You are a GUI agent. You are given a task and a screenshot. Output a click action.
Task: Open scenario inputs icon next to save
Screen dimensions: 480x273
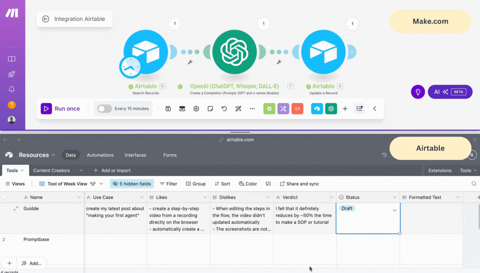click(x=182, y=109)
